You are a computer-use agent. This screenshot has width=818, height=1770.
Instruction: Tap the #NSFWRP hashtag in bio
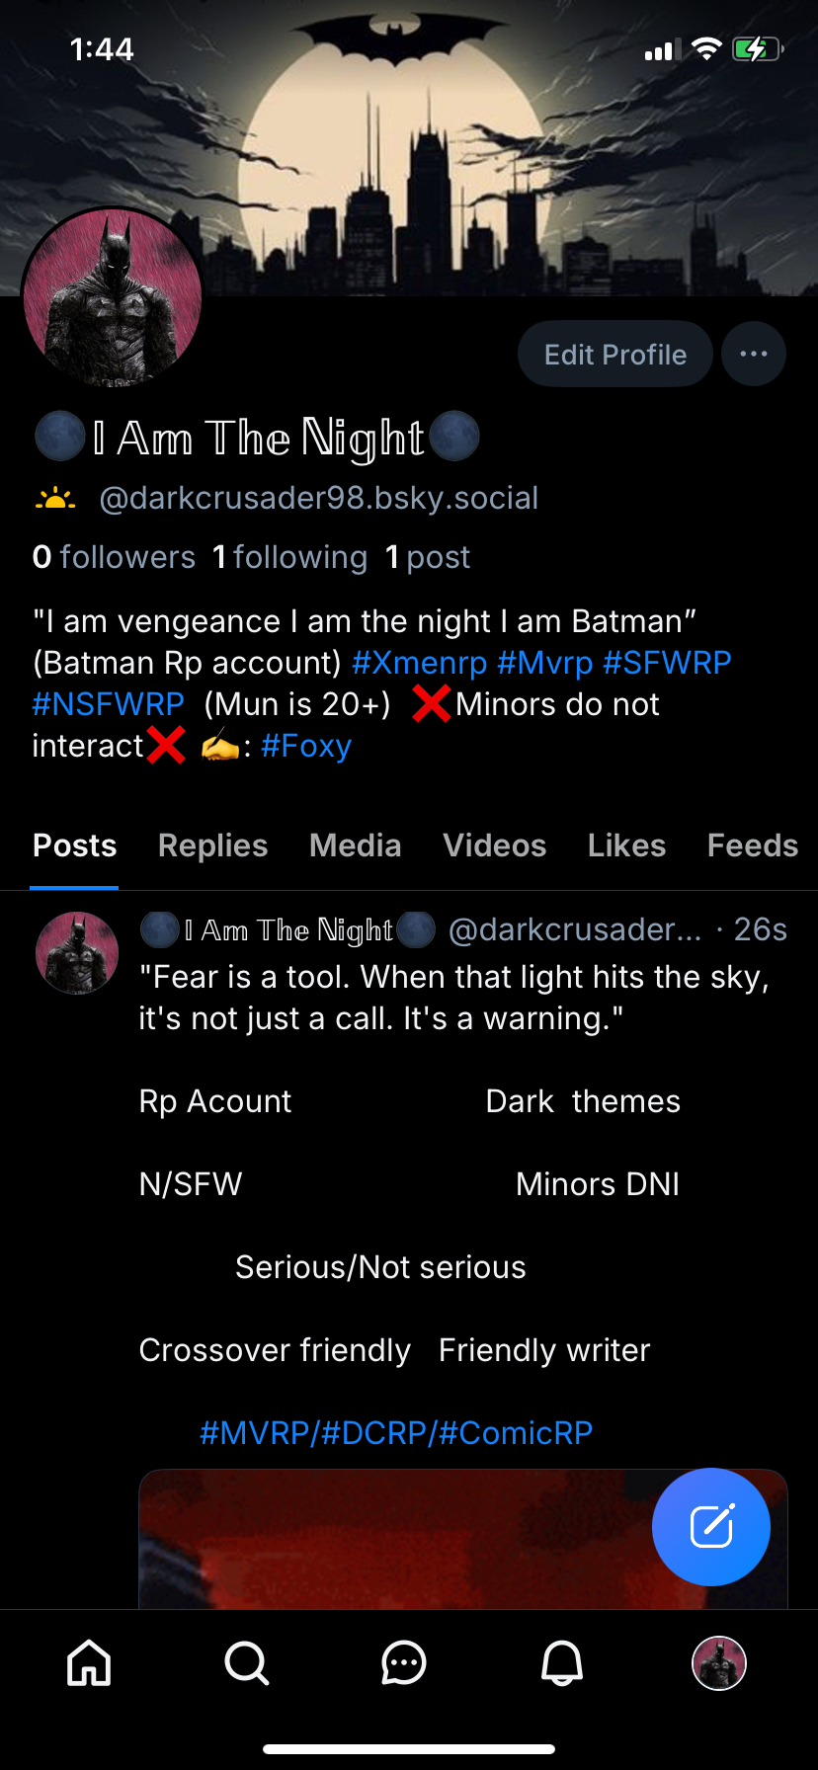point(108,704)
